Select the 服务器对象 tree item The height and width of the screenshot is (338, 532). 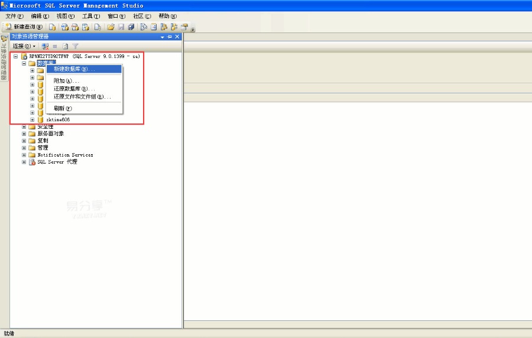(51, 134)
